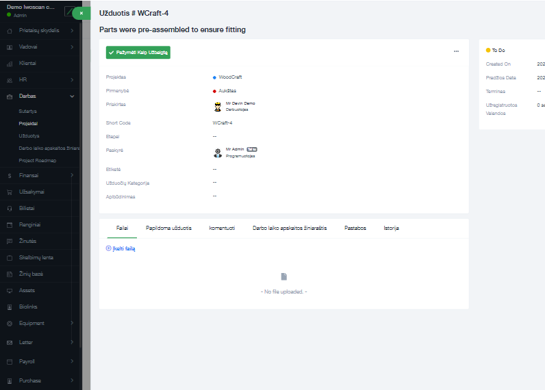The height and width of the screenshot is (390, 545).
Task: Open the Papildoma užduotis tab
Action: (x=168, y=228)
